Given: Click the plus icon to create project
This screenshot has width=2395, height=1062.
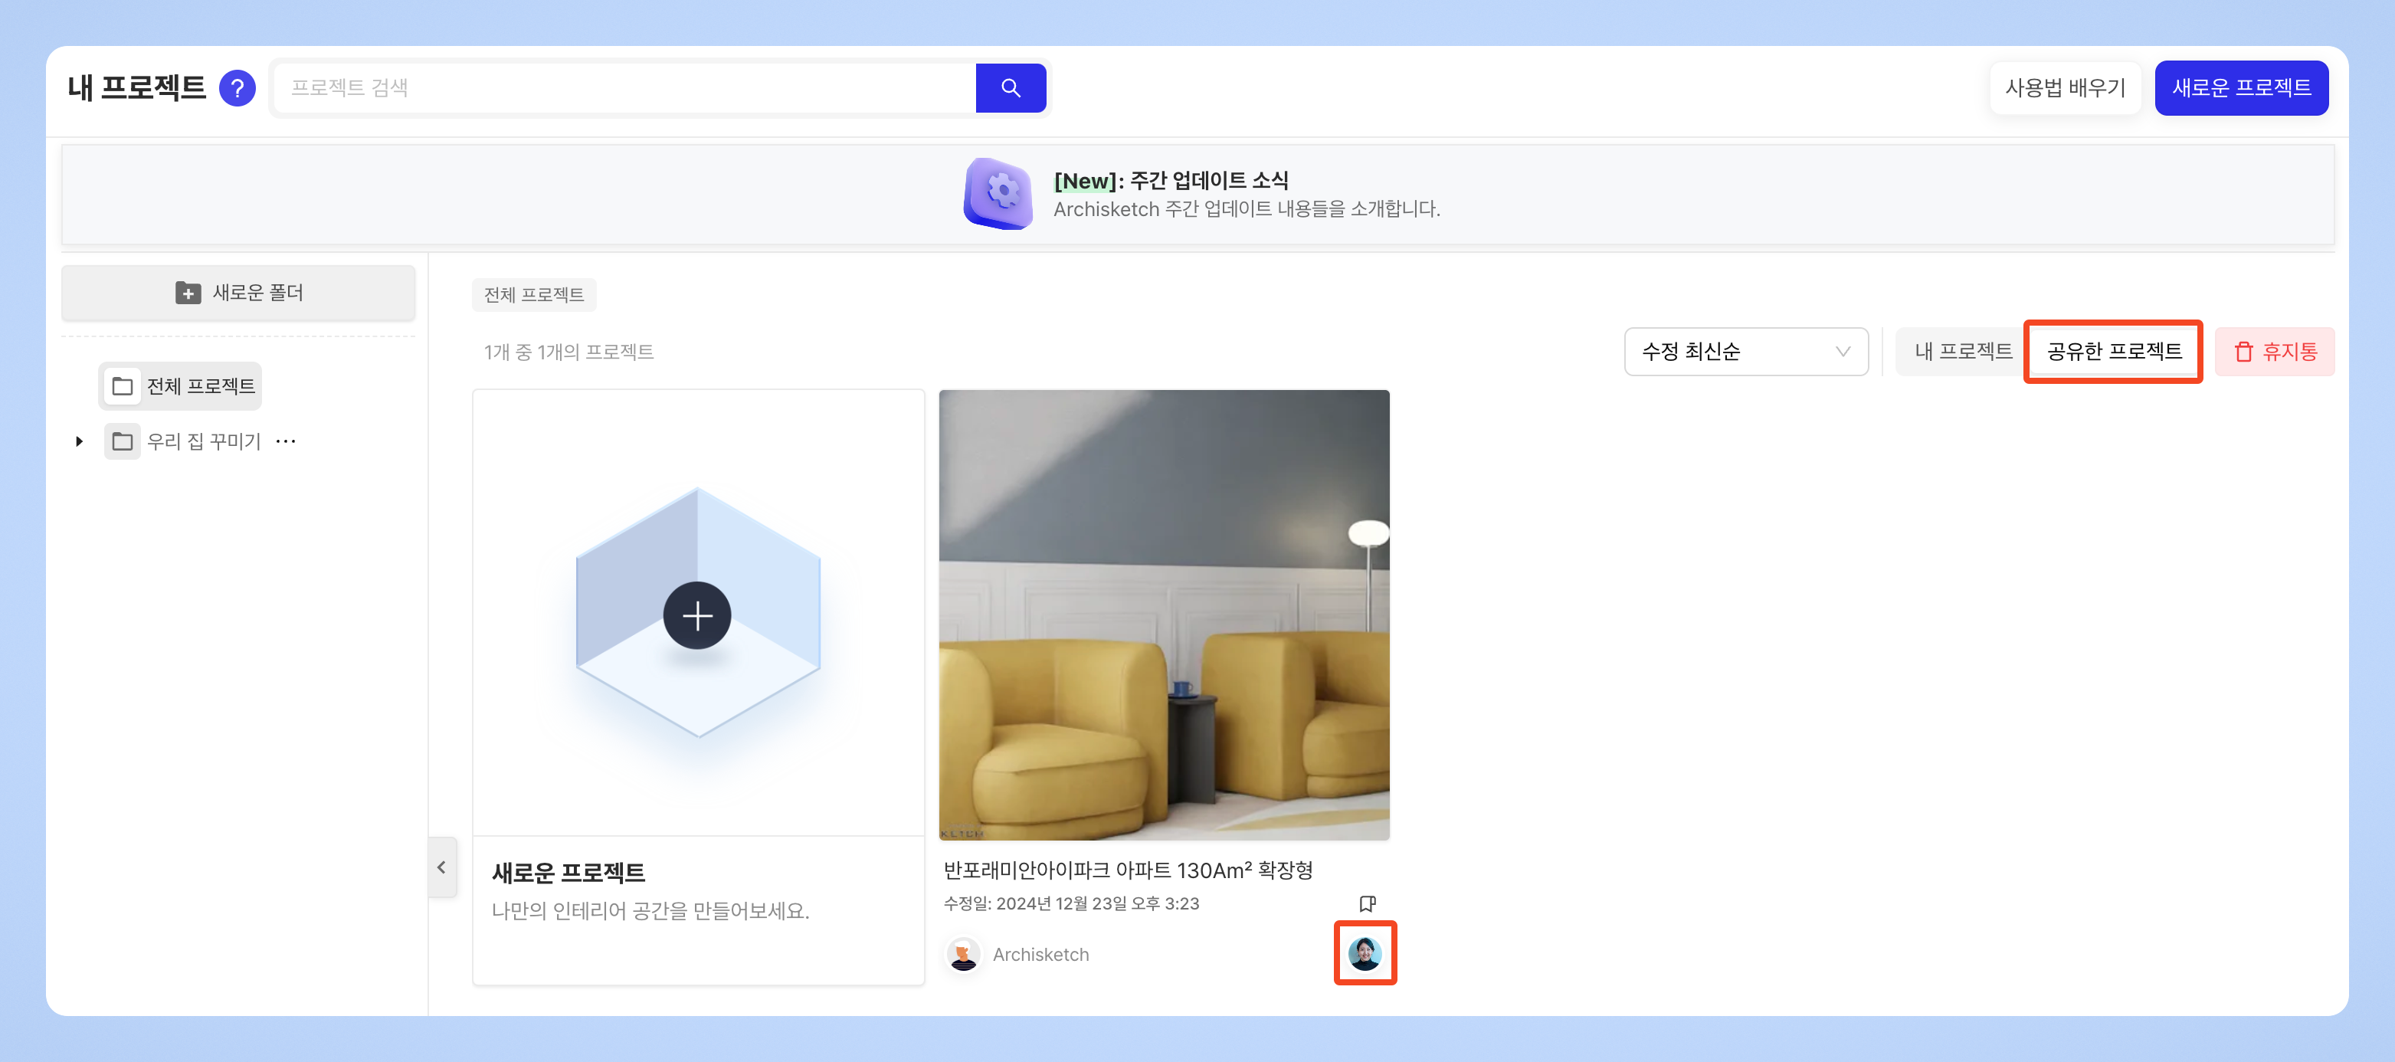Looking at the screenshot, I should coord(697,615).
